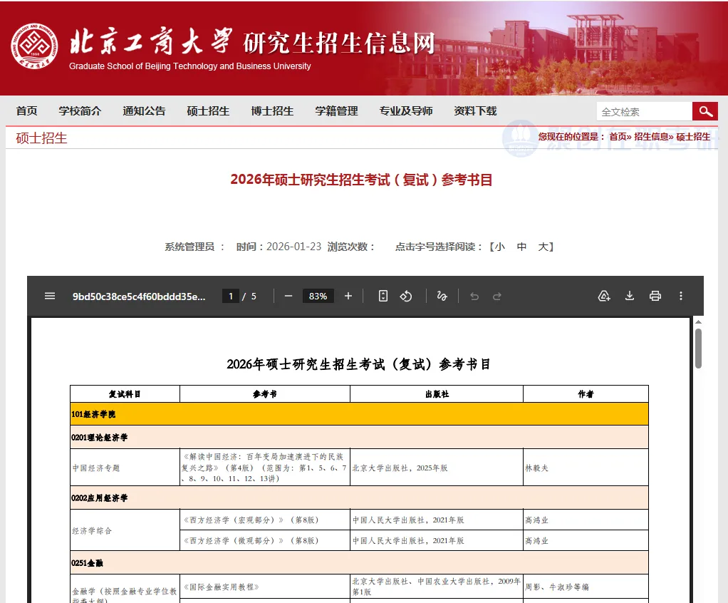
Task: Open the 资料下载 navigation item
Action: 475,111
